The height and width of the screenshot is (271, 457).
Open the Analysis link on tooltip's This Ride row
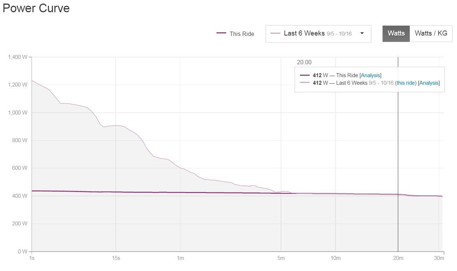point(370,75)
